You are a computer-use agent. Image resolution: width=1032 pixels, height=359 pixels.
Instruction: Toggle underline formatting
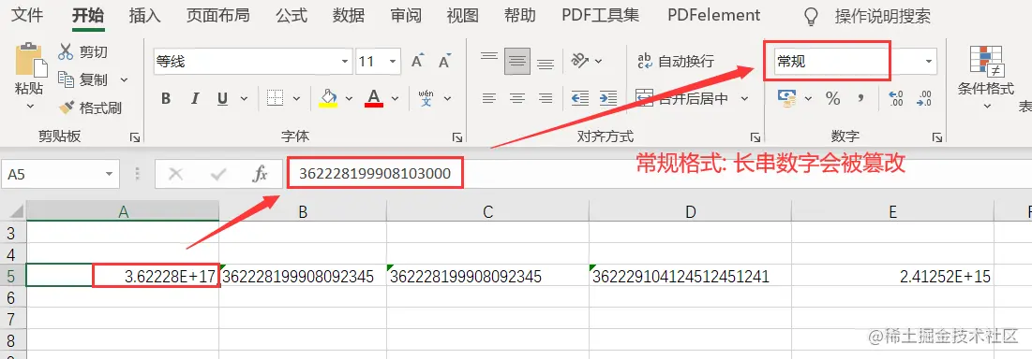[222, 99]
